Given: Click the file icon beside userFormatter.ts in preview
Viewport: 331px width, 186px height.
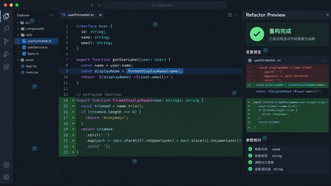Looking at the screenshot, I should (250, 60).
